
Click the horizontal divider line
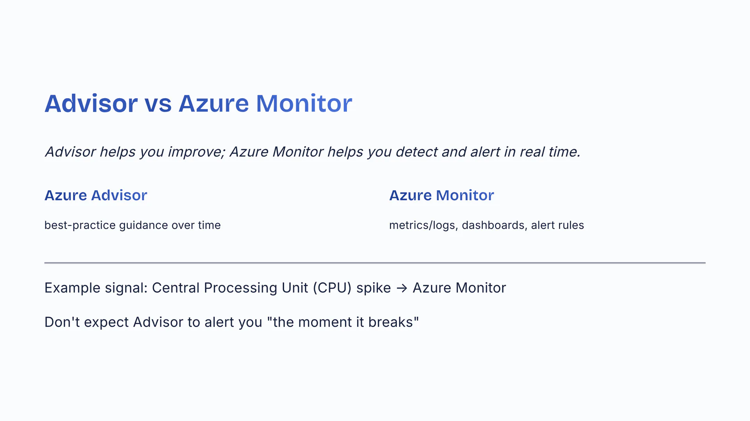(x=375, y=263)
